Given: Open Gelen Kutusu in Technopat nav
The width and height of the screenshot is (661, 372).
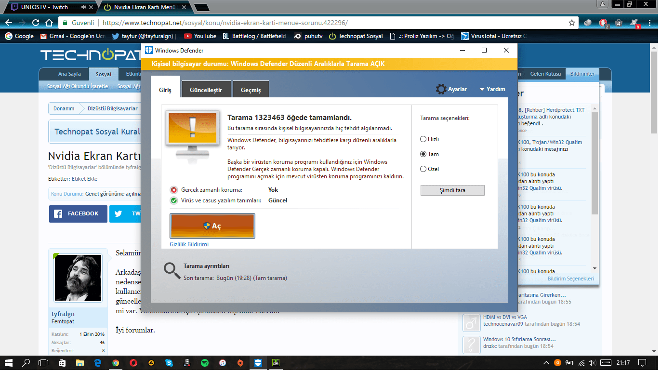Looking at the screenshot, I should click(x=545, y=74).
